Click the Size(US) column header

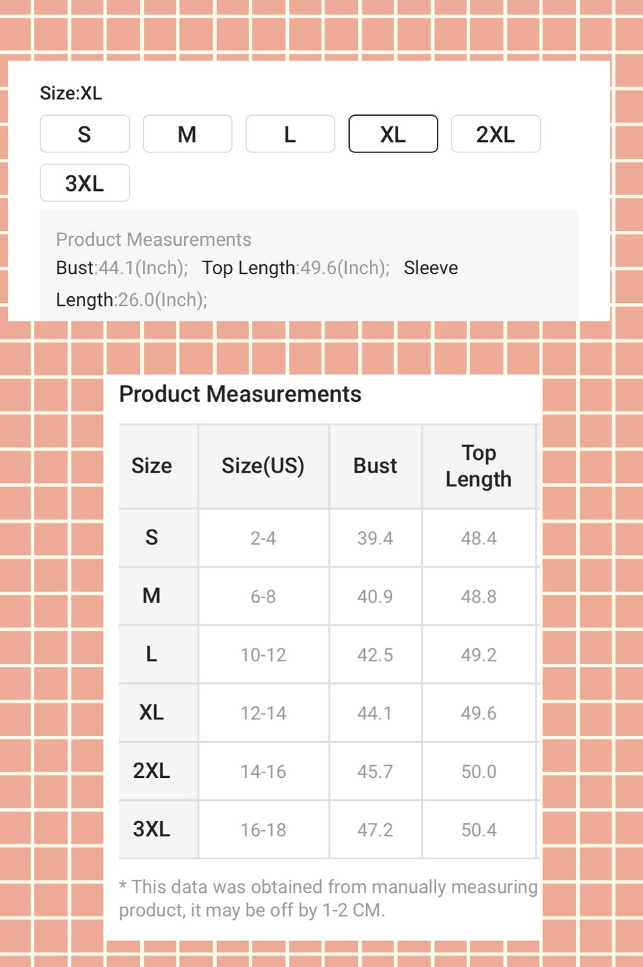point(263,466)
